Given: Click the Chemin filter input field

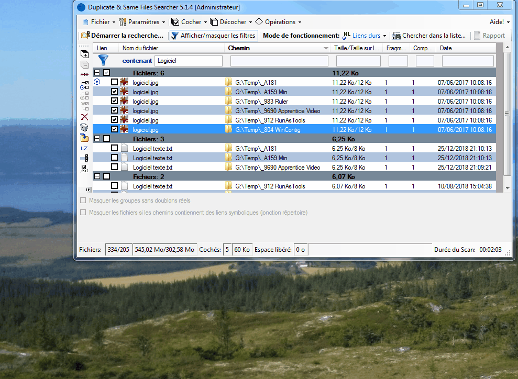Looking at the screenshot, I should 280,61.
